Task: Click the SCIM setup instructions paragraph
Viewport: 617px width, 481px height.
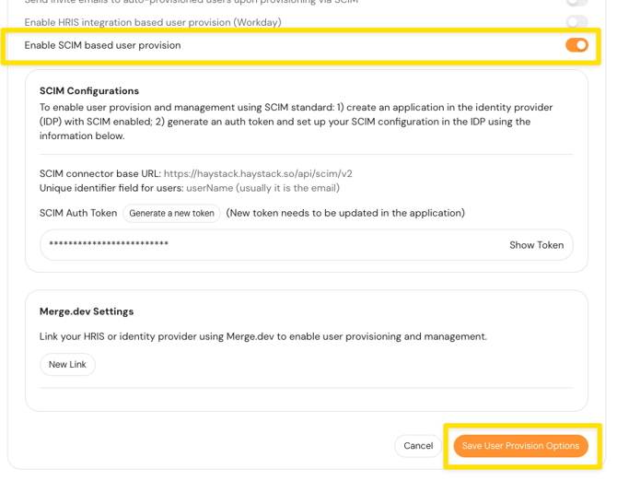Action: click(x=297, y=122)
